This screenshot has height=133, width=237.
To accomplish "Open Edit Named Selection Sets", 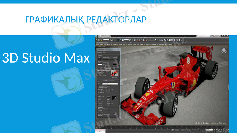I will point(146,40).
